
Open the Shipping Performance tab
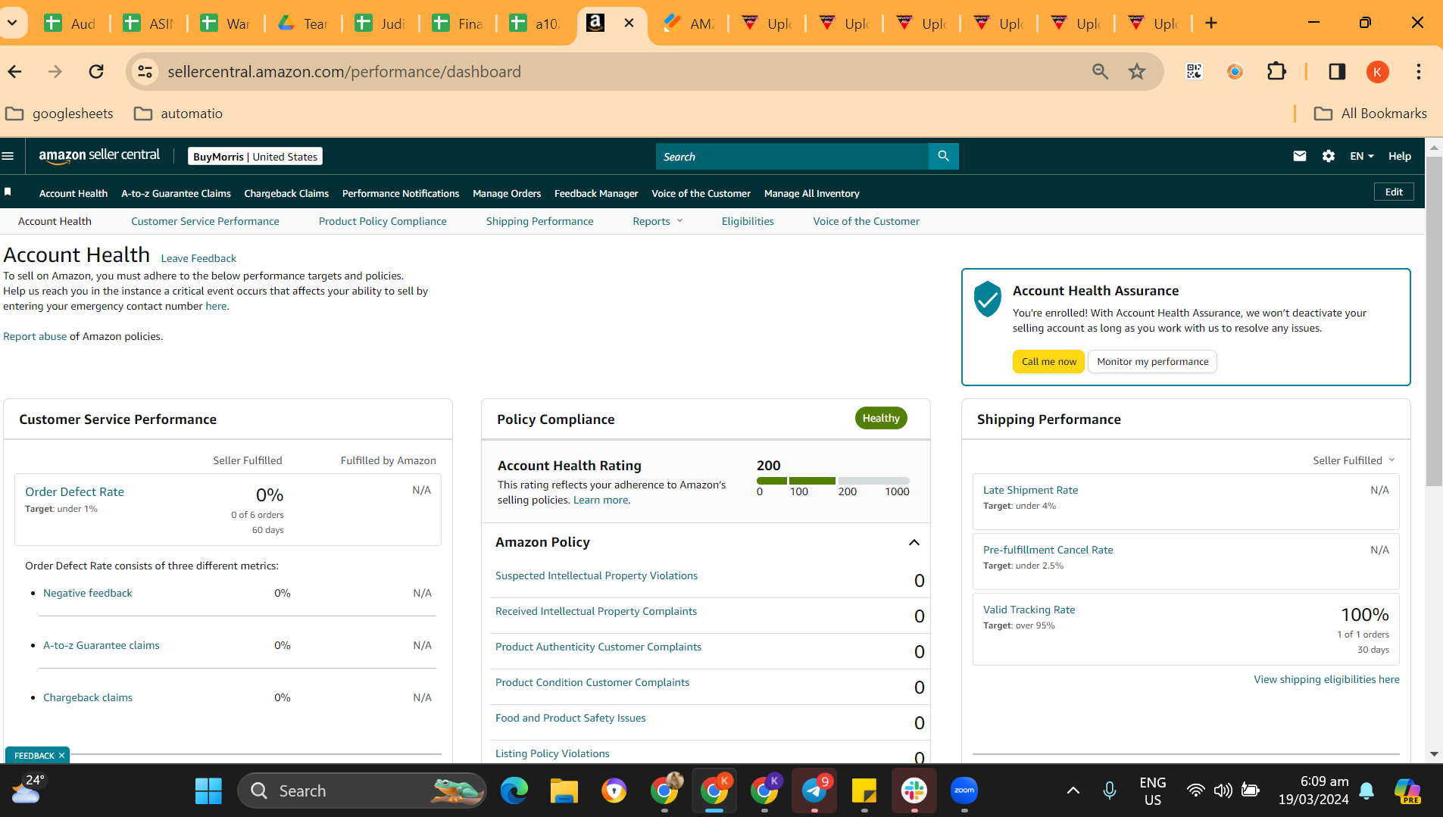[x=540, y=221]
